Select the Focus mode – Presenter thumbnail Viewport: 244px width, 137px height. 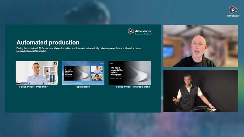[37, 73]
